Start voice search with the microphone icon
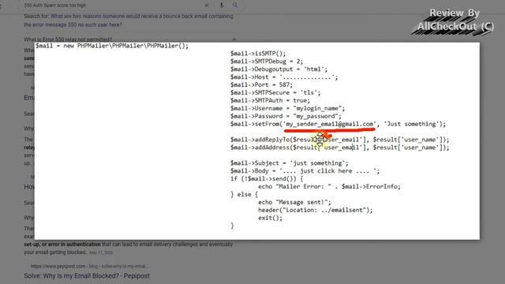 click(221, 6)
